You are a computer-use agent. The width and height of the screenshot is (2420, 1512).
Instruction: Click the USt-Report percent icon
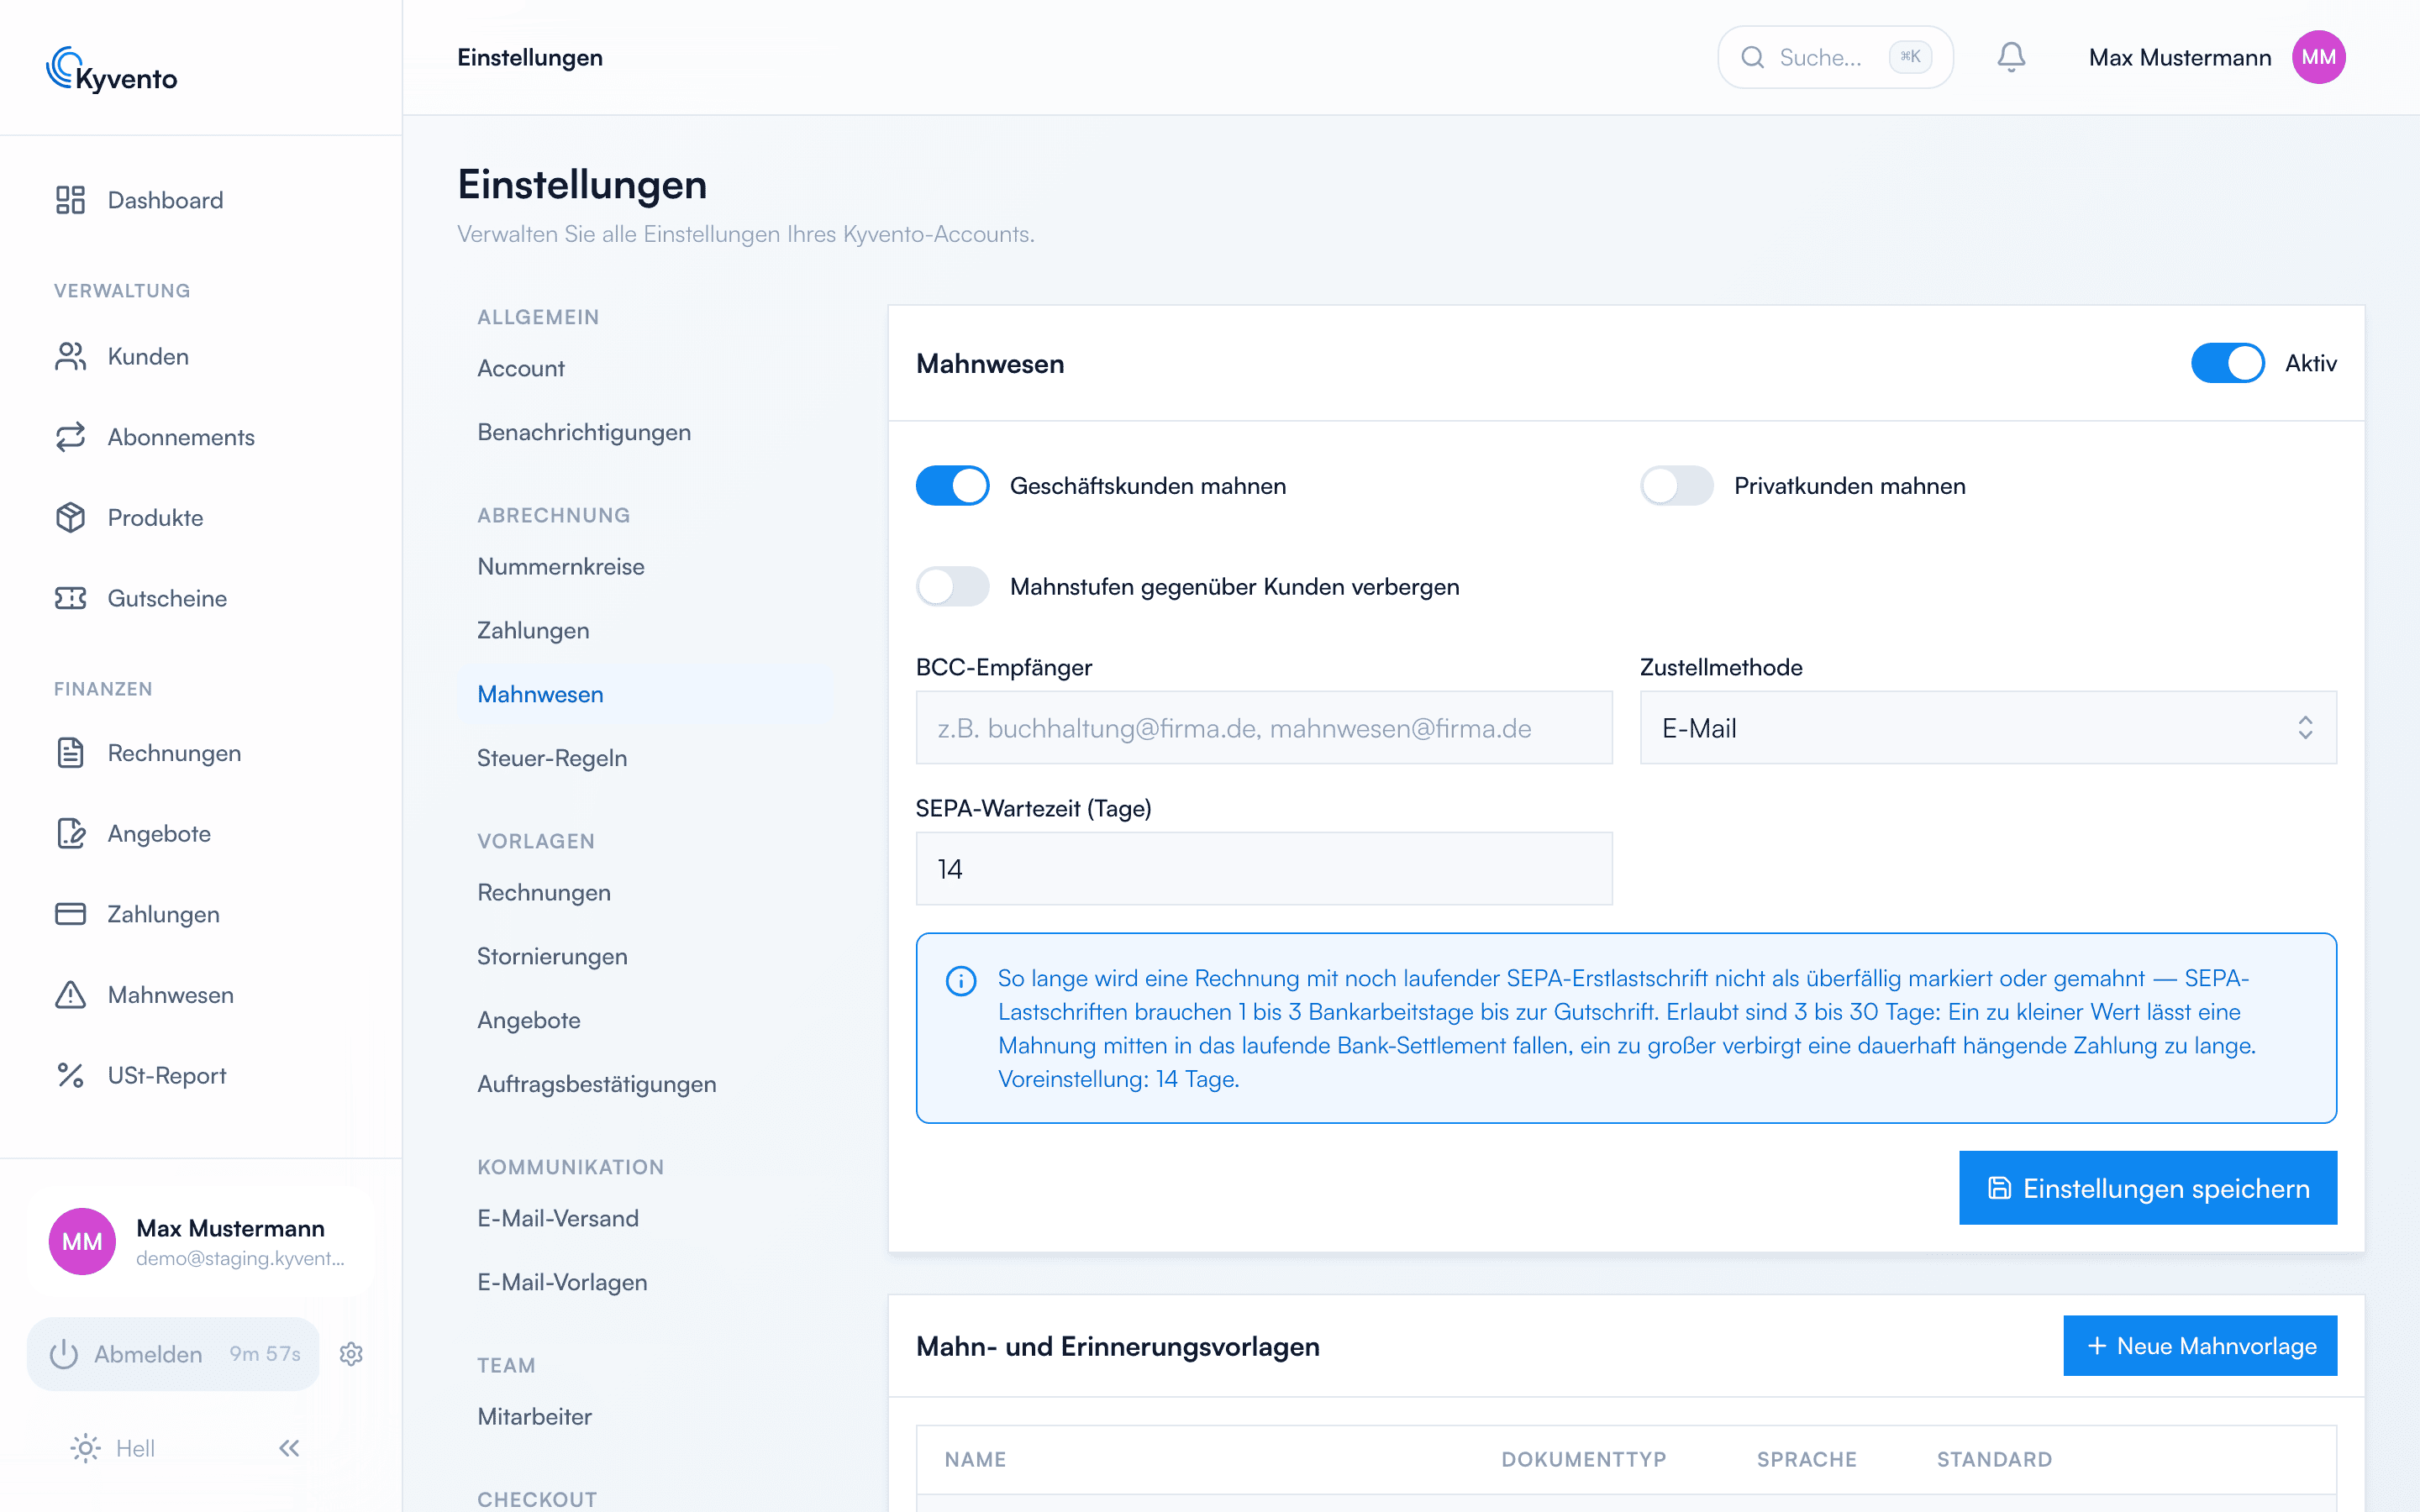pyautogui.click(x=70, y=1076)
